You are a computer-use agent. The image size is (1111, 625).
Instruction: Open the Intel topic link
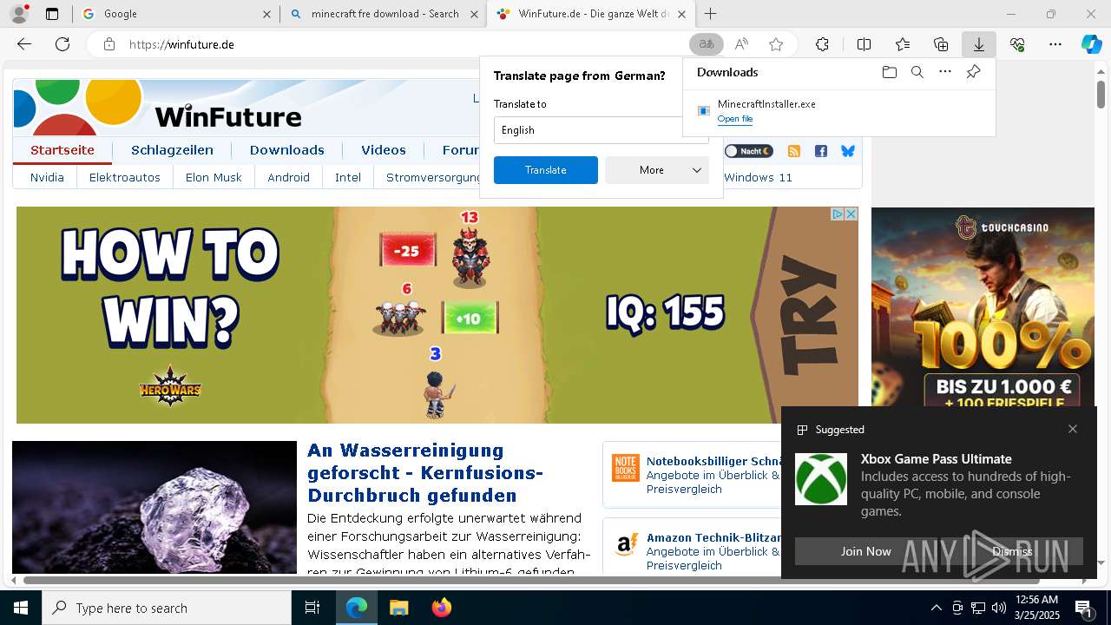[348, 177]
